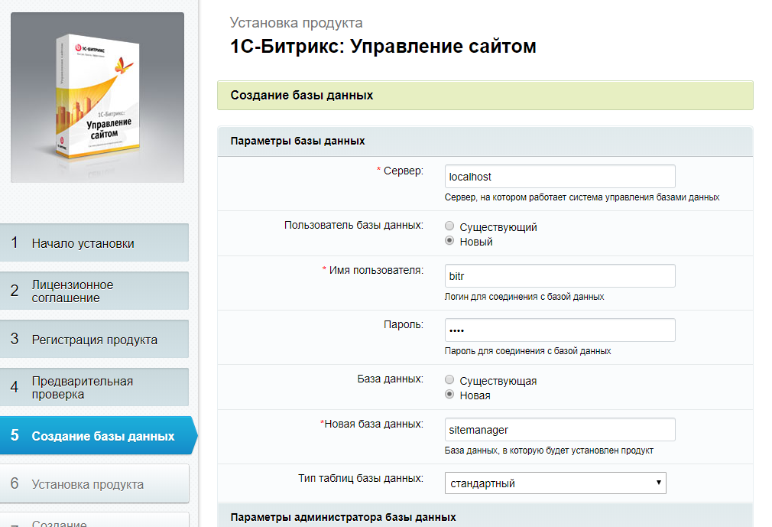The height and width of the screenshot is (527, 772).
Task: Select step 6 'Установка продукта'
Action: [x=94, y=483]
